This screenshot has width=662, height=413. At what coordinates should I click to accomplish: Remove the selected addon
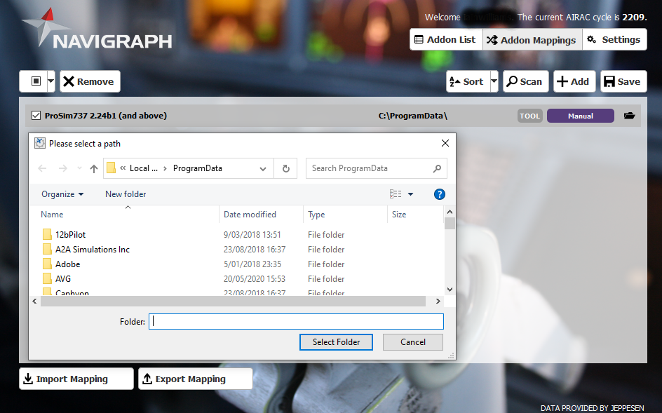coord(90,81)
